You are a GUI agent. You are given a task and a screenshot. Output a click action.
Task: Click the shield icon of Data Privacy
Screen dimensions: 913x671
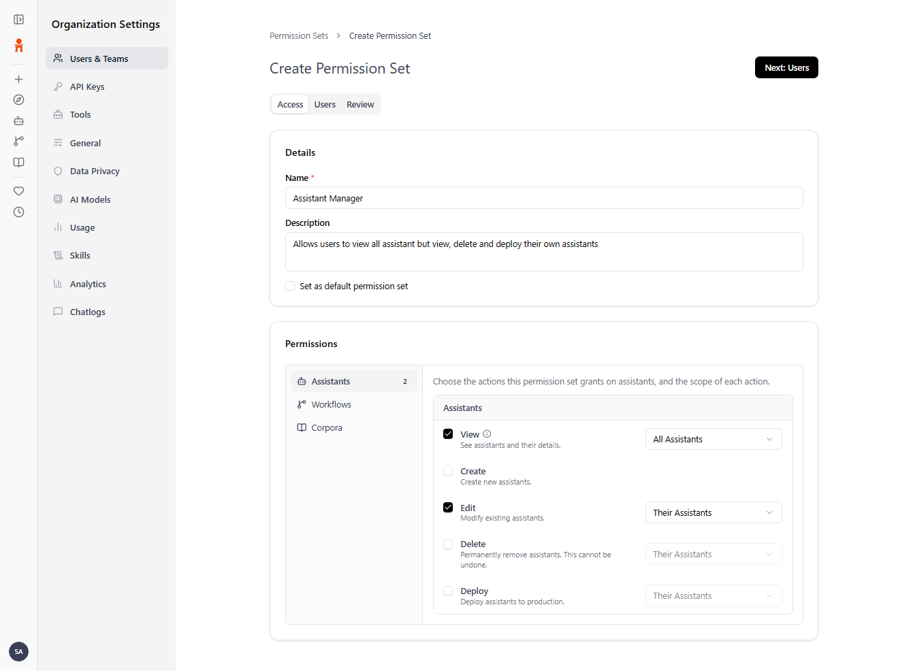click(58, 171)
